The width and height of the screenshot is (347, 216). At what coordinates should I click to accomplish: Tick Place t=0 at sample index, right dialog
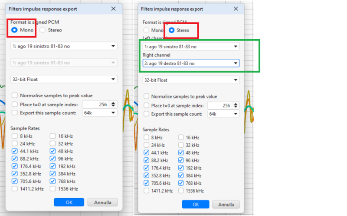[x=147, y=105]
